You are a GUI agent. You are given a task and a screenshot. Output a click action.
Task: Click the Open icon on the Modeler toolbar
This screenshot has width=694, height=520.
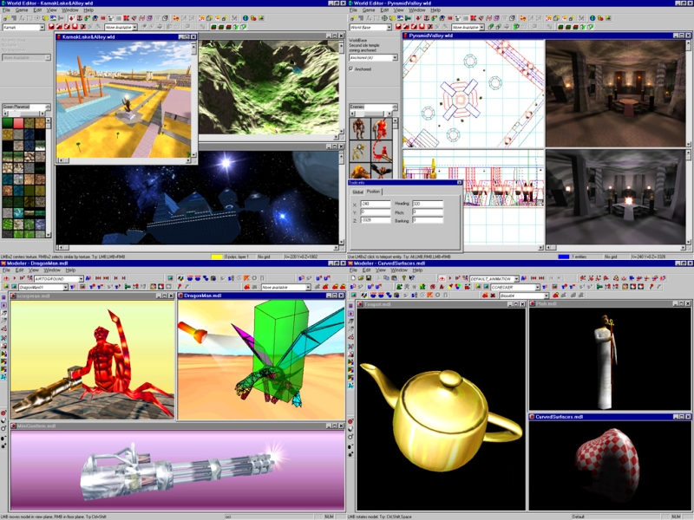click(360, 276)
